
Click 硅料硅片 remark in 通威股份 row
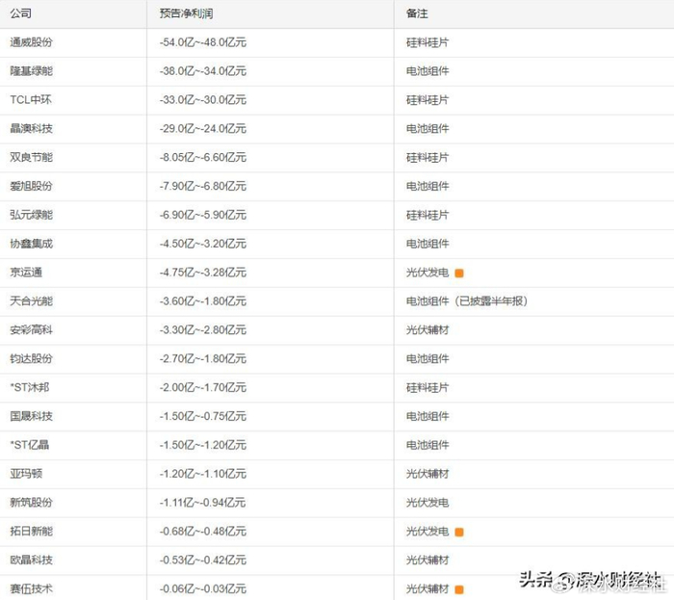tap(428, 42)
